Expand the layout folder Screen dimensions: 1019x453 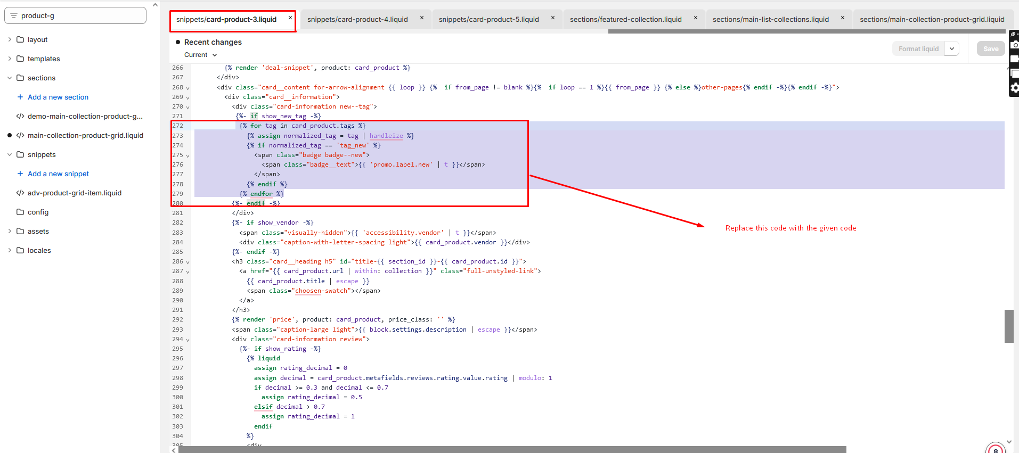pos(10,39)
